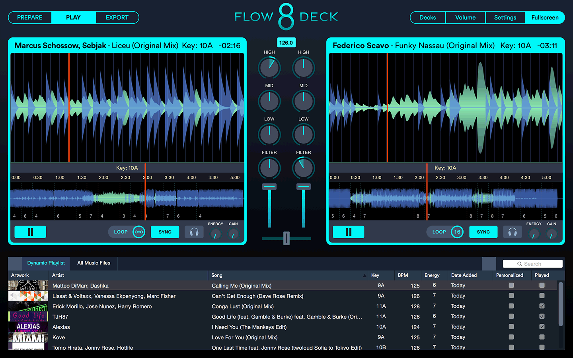
Task: Sort the playlist by Song column
Action: click(x=217, y=275)
